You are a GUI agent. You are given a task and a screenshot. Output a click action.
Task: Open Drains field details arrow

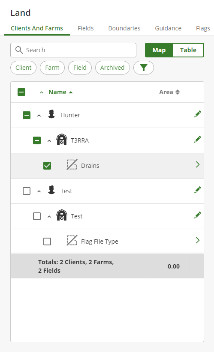198,164
